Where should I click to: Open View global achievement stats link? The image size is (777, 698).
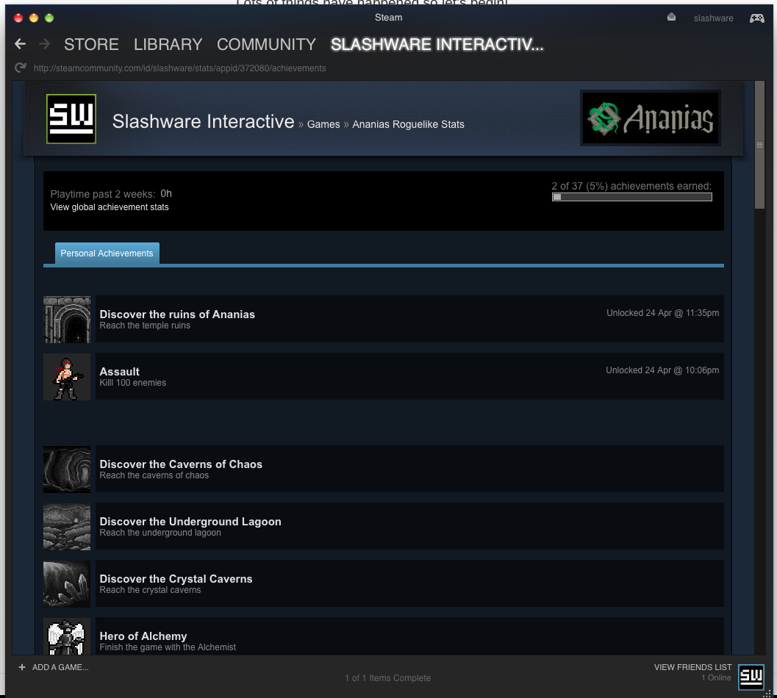tap(110, 207)
